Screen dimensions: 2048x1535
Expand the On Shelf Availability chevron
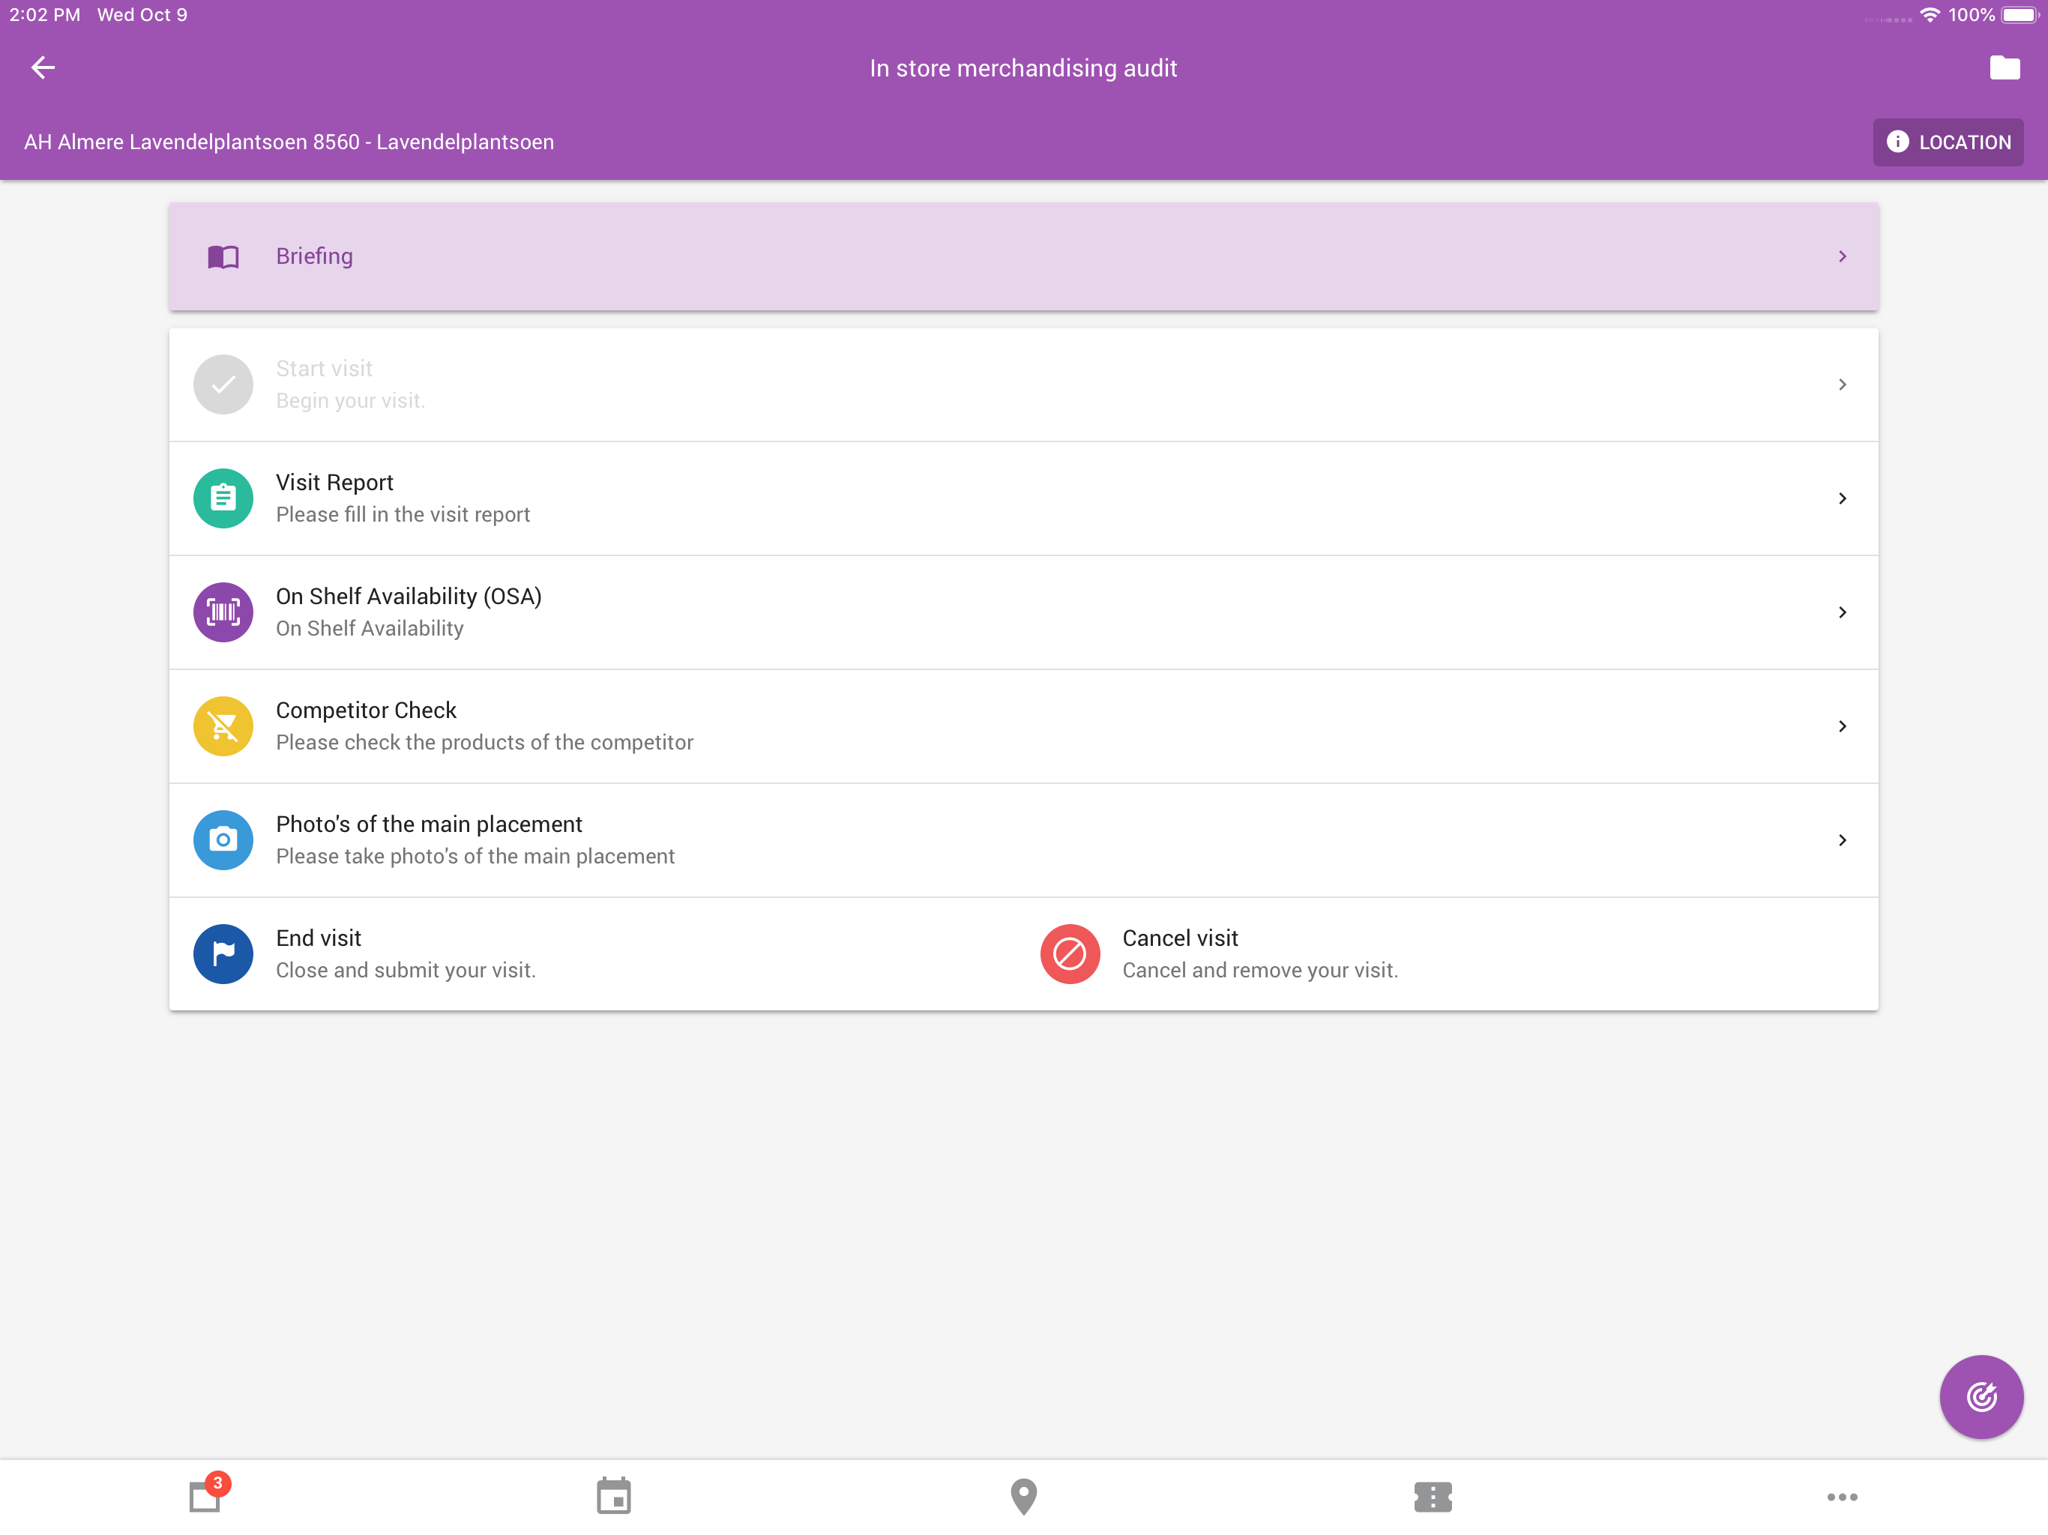coord(1842,612)
